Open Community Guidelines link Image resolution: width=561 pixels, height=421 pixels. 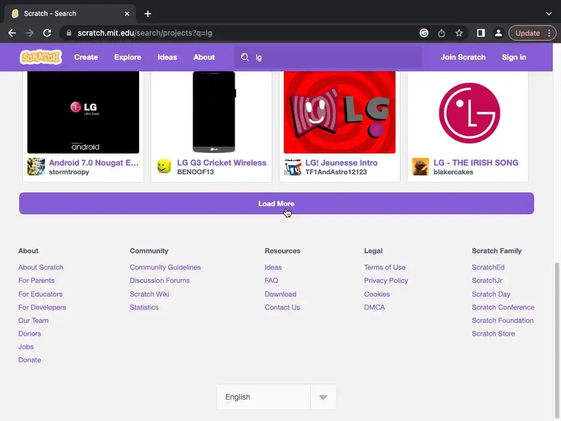[x=165, y=268]
